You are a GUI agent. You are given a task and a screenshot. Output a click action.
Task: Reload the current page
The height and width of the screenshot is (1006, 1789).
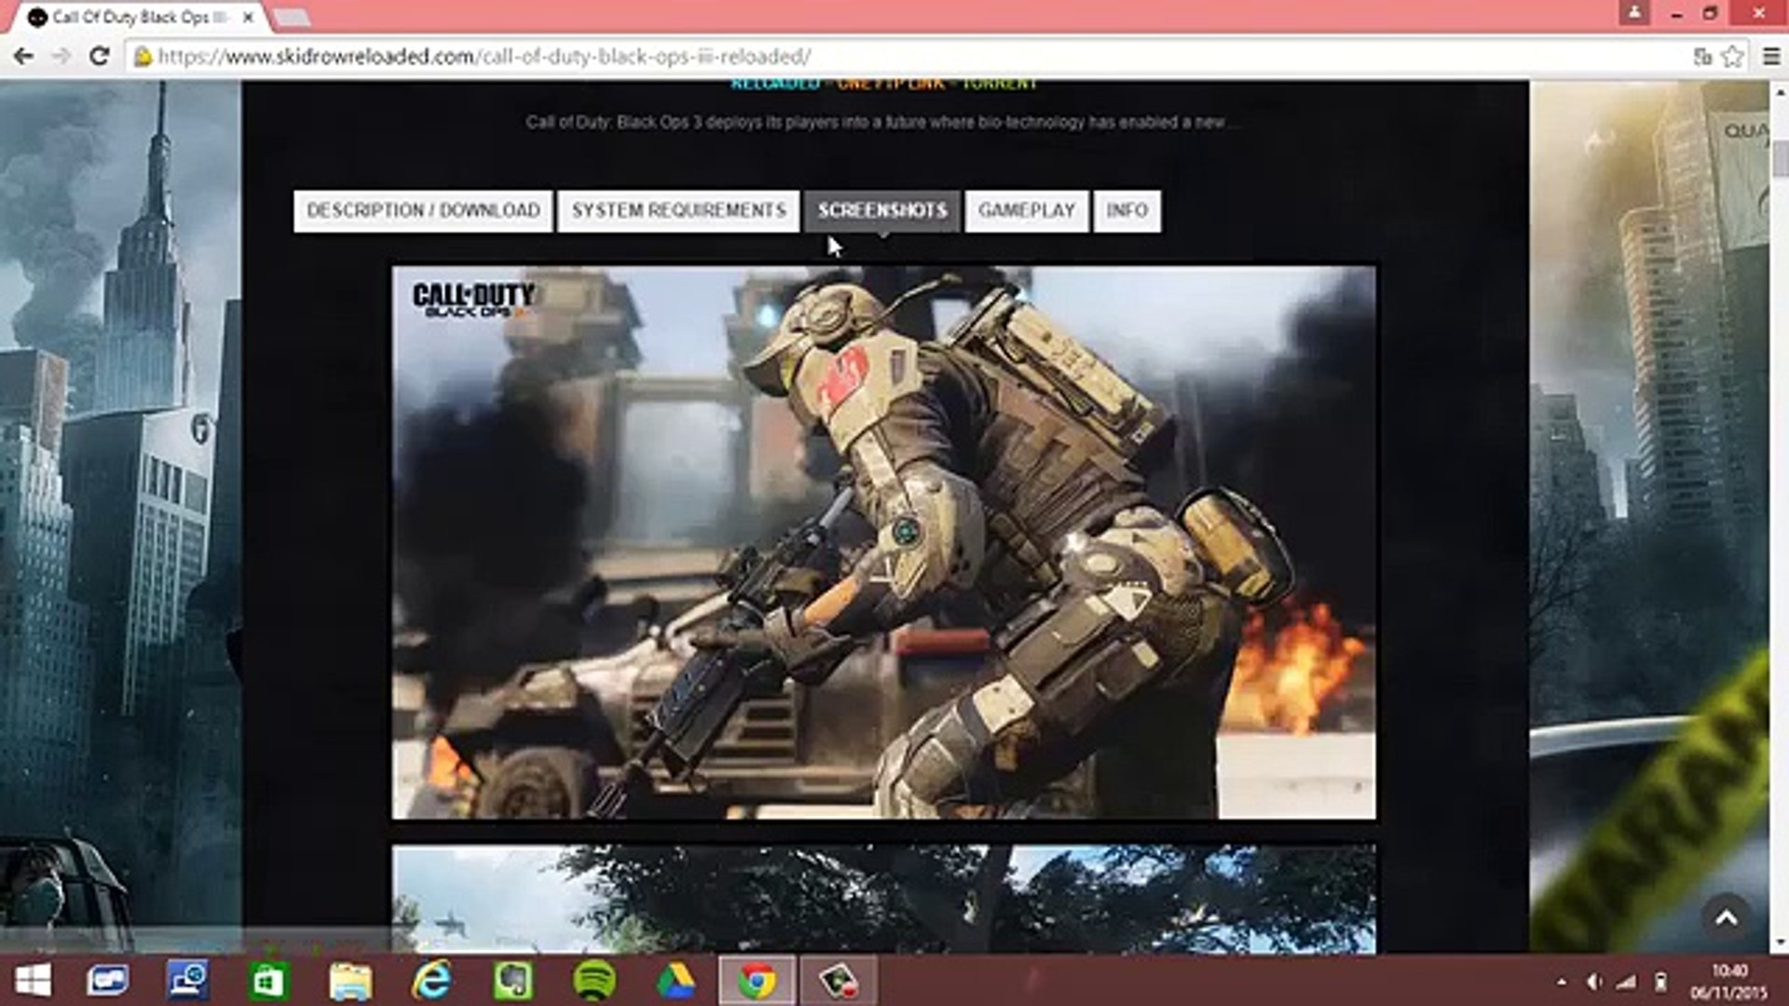click(99, 57)
